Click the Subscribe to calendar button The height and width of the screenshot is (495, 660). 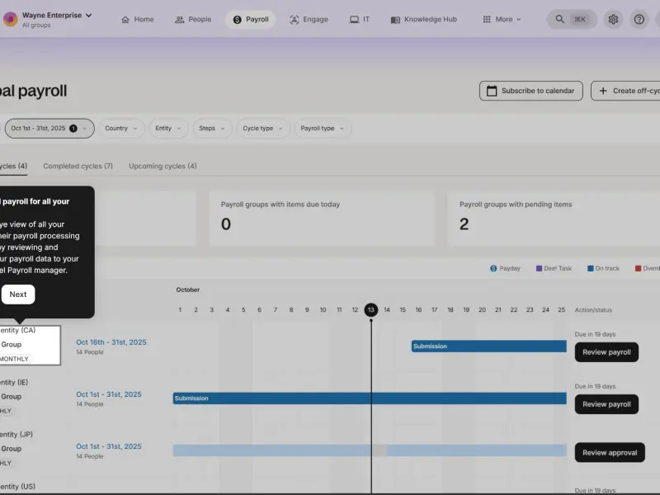point(530,91)
